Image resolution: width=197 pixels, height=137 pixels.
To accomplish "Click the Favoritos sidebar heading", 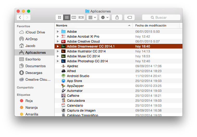I will [23, 26].
